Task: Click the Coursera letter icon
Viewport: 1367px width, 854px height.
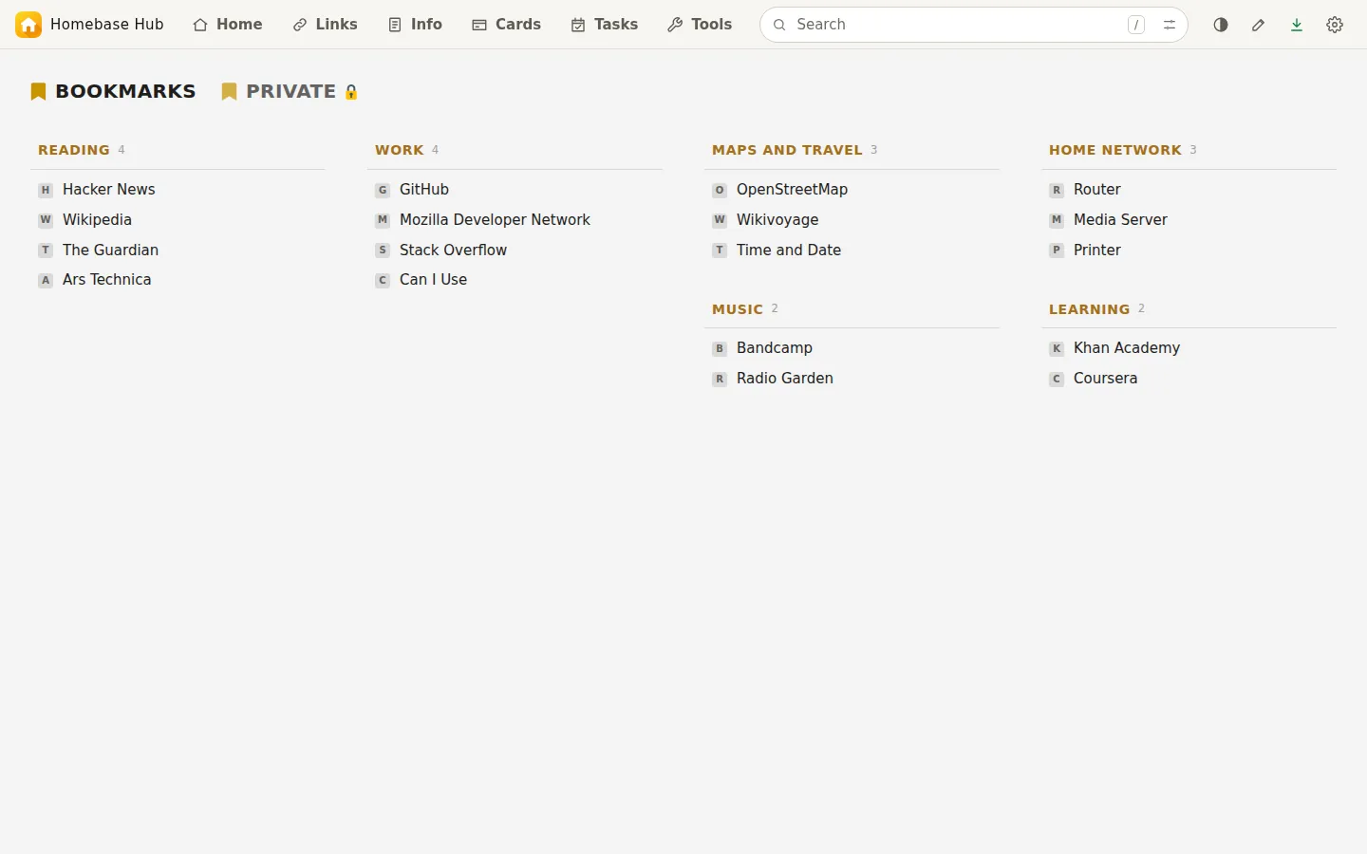Action: [x=1057, y=379]
